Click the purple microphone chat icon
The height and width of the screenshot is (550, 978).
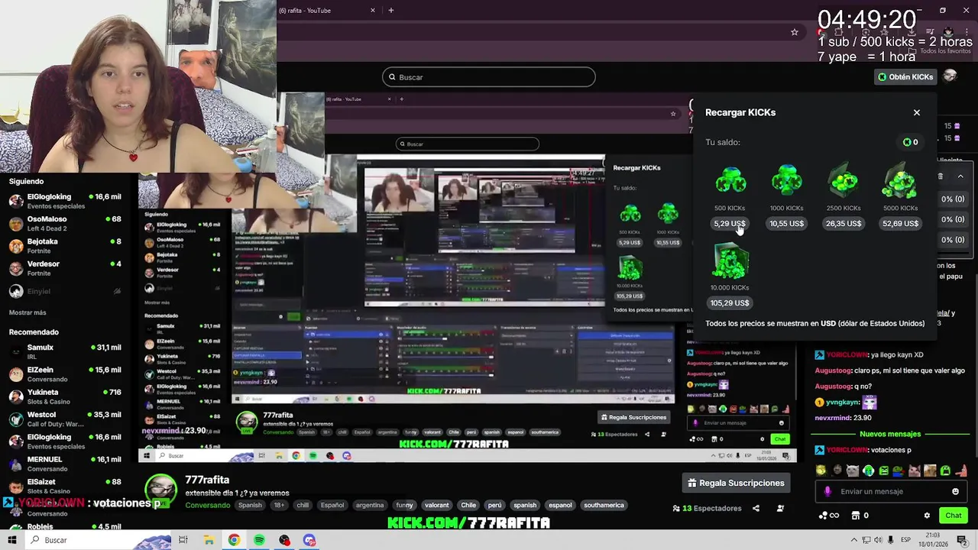tap(827, 491)
